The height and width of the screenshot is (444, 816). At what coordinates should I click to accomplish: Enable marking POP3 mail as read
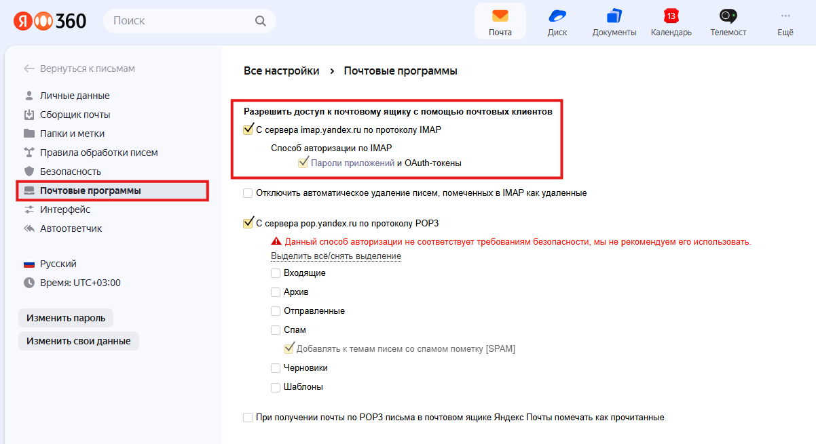point(248,418)
